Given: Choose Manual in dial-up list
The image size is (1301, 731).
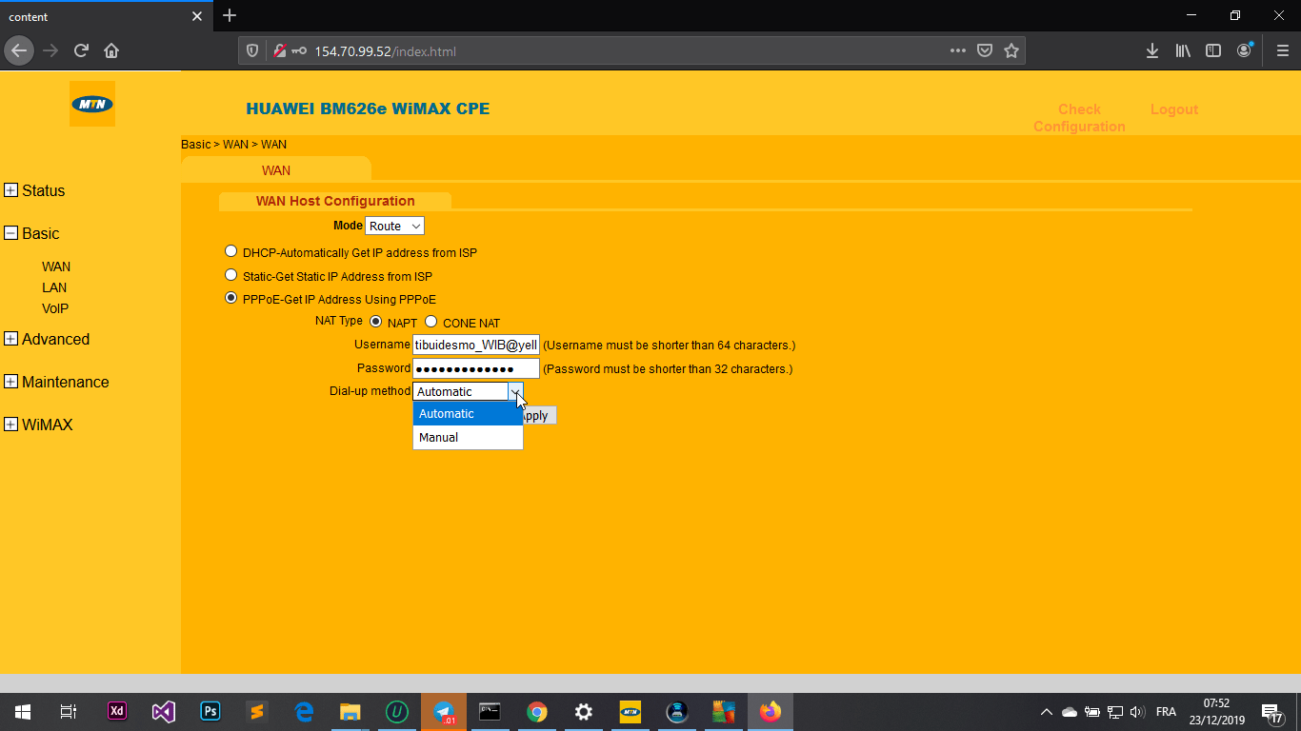Looking at the screenshot, I should tap(468, 437).
